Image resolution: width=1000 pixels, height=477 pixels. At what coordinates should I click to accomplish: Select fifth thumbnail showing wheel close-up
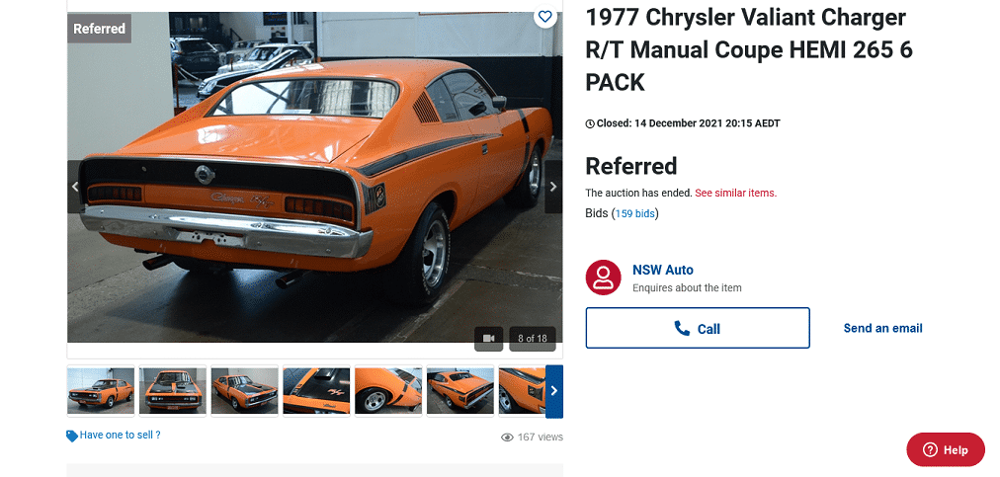[x=388, y=391]
